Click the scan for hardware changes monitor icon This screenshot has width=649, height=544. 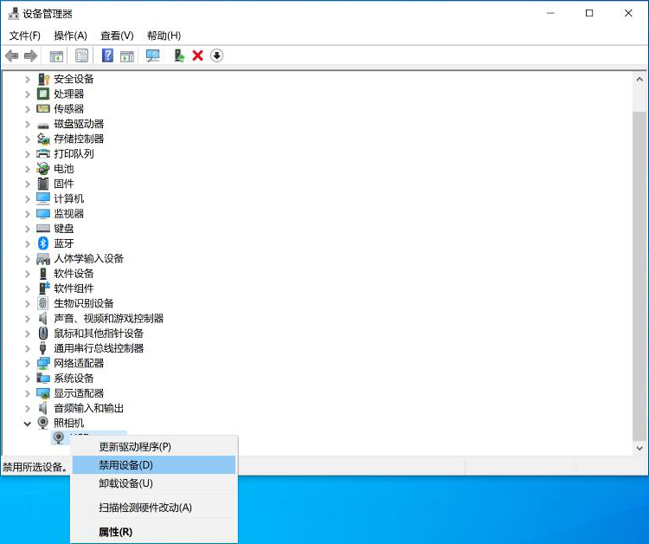click(152, 55)
